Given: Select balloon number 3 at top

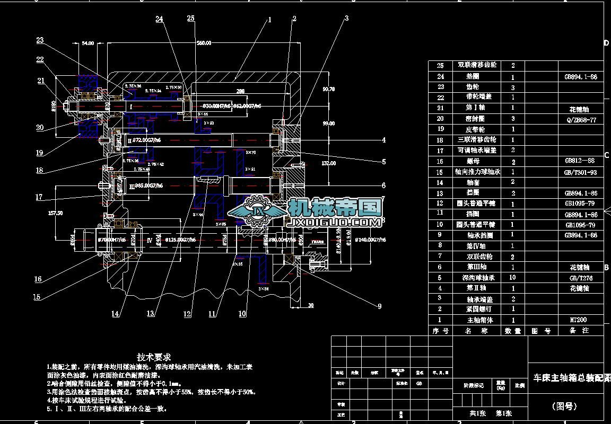Looking at the screenshot, I should point(347,17).
